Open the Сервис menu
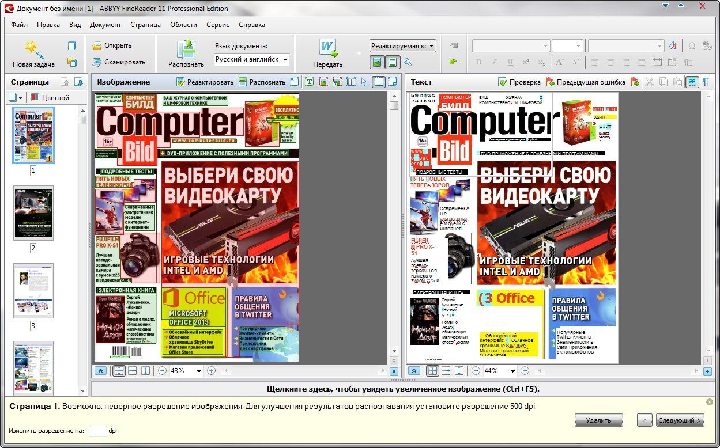 pyautogui.click(x=218, y=25)
